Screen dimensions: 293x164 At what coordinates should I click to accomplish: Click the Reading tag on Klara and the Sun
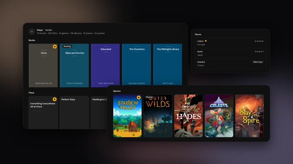pyautogui.click(x=67, y=46)
